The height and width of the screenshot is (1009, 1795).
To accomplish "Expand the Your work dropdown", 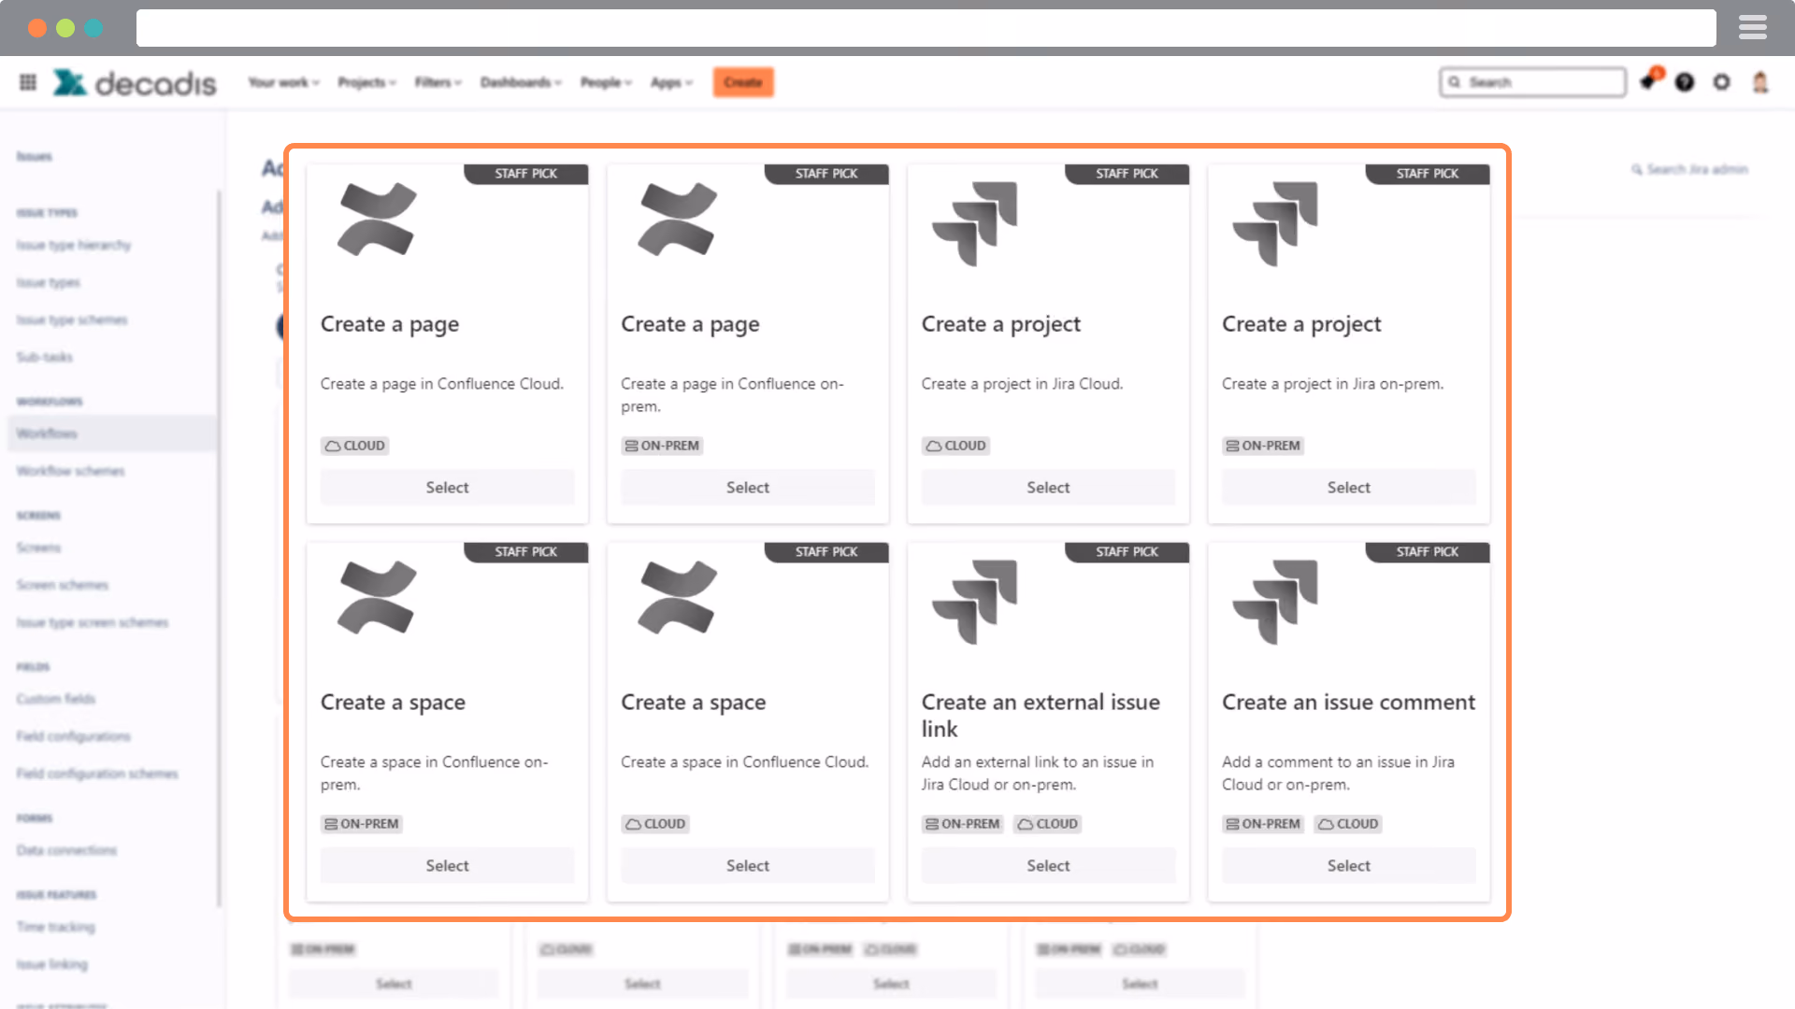I will coord(283,82).
